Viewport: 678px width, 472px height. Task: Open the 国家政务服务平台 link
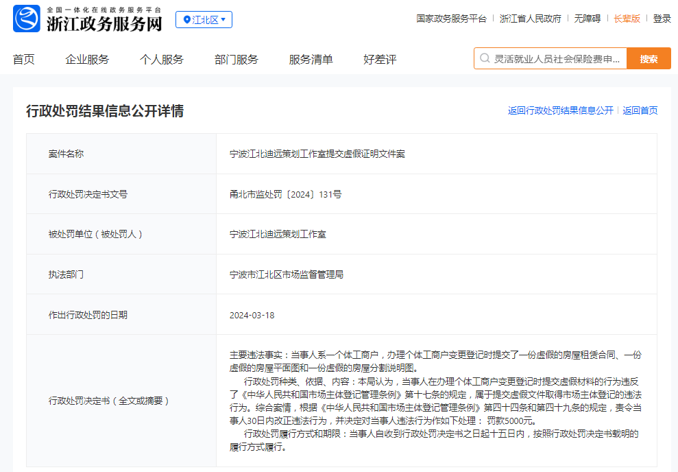(x=451, y=19)
